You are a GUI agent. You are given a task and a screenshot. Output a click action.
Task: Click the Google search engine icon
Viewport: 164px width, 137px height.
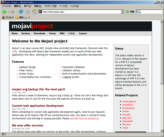tap(139, 12)
